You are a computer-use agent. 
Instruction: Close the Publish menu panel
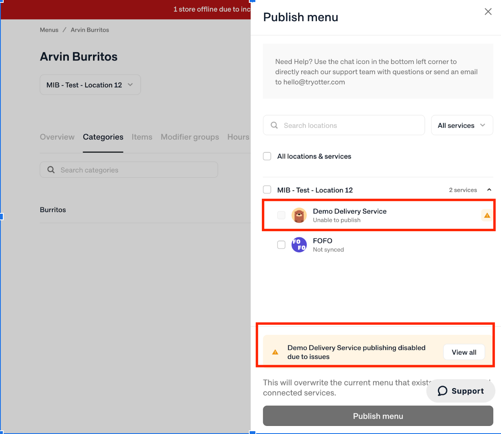488,12
